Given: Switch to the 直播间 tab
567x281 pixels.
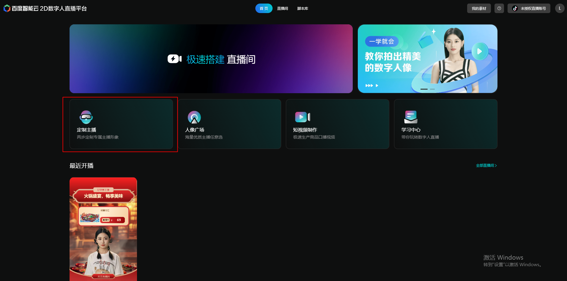Looking at the screenshot, I should click(x=282, y=8).
